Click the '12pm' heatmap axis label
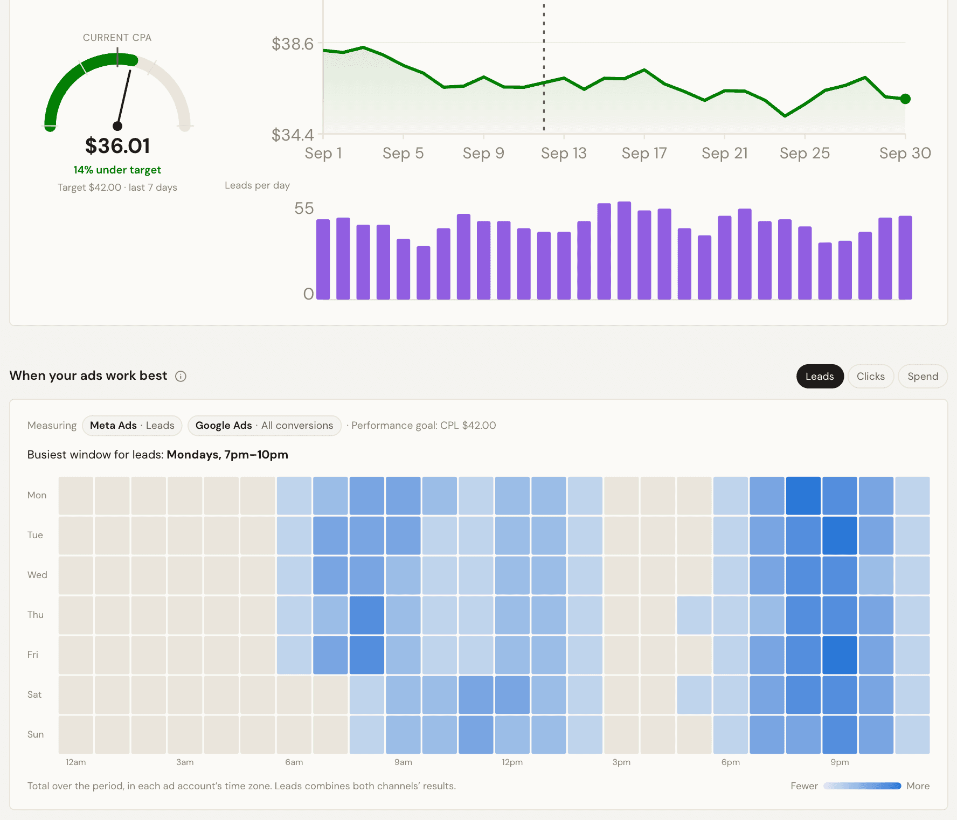The image size is (957, 820). (x=512, y=762)
